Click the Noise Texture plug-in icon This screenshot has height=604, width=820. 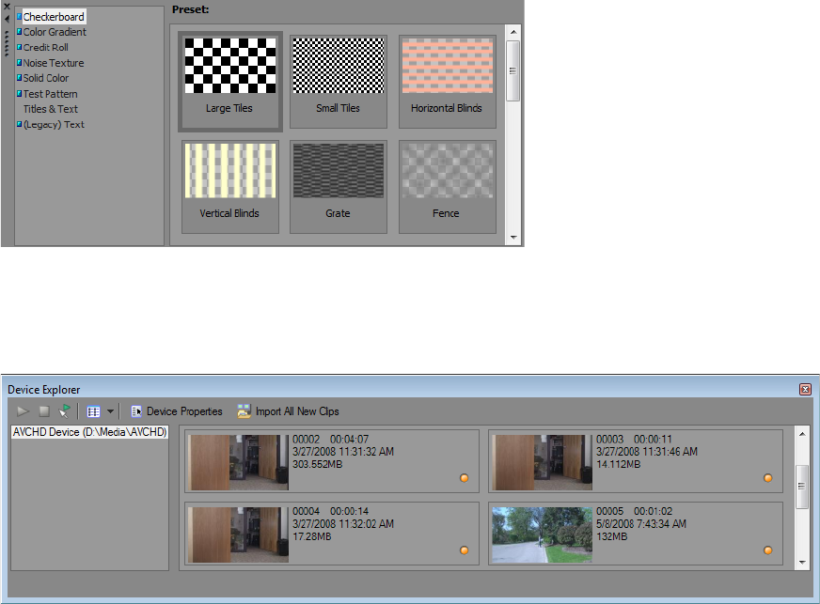click(19, 63)
